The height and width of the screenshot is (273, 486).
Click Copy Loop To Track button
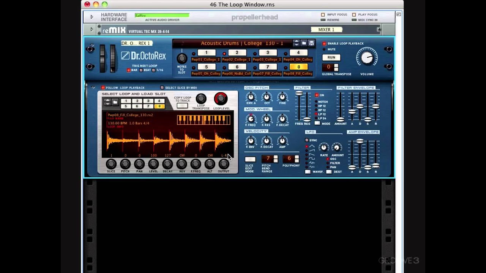(x=182, y=106)
